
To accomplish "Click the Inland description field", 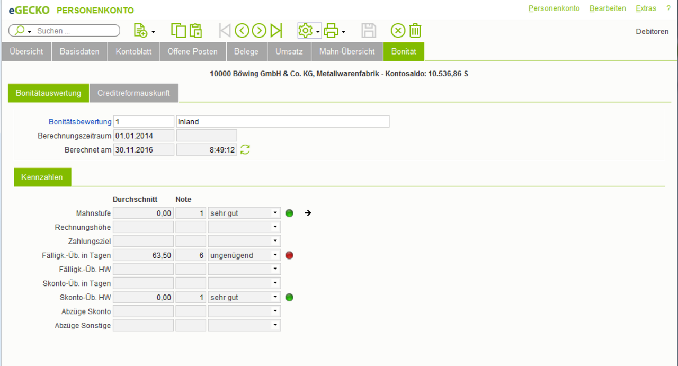I will point(283,122).
